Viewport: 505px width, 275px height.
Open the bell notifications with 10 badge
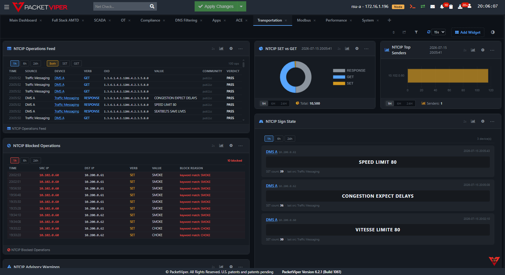pyautogui.click(x=442, y=6)
